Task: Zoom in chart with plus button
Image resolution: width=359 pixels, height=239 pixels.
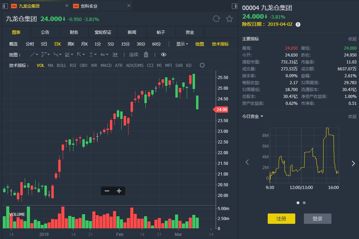Action: (119, 191)
